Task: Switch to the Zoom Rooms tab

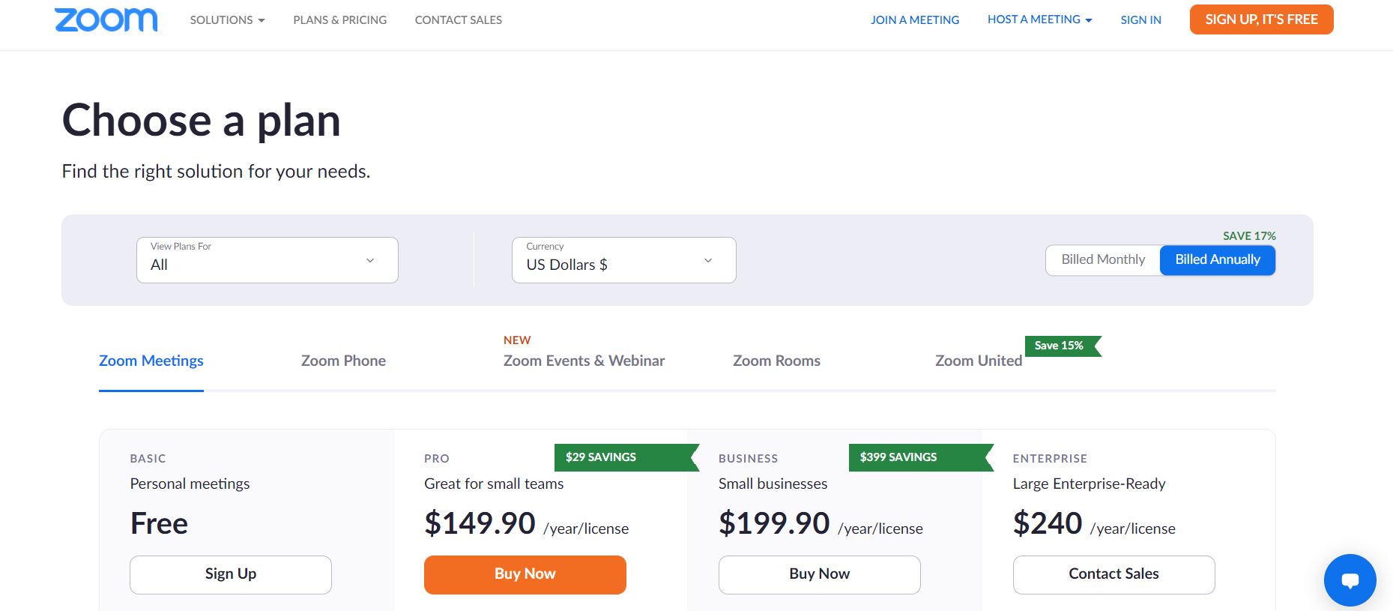Action: point(776,361)
